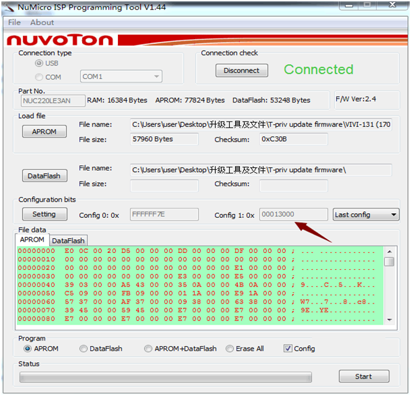Click the NUC220LE3AN part number field
The height and width of the screenshot is (396, 411).
tap(53, 101)
